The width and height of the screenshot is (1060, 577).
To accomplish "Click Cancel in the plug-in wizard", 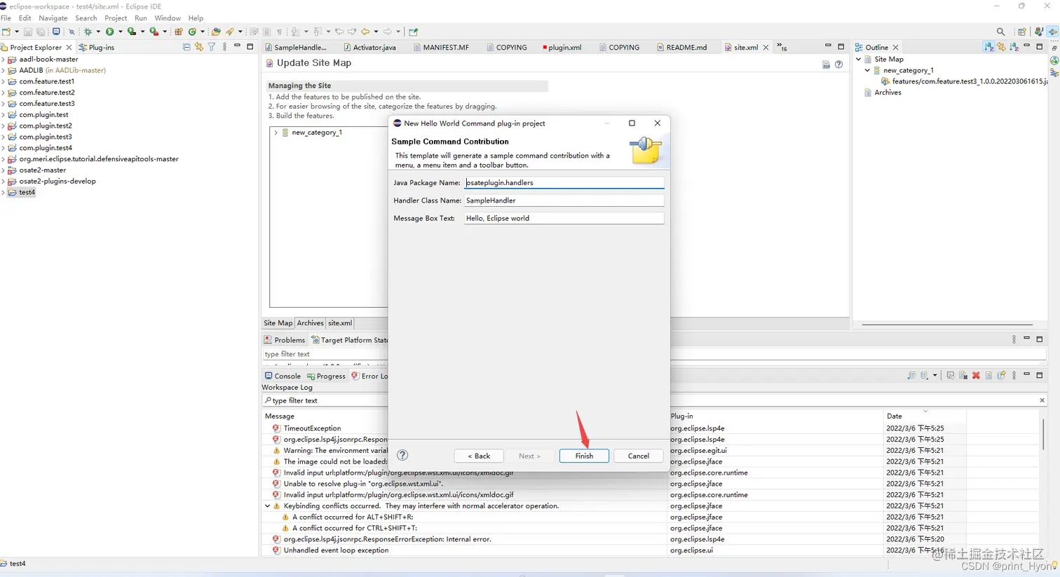I will point(638,456).
